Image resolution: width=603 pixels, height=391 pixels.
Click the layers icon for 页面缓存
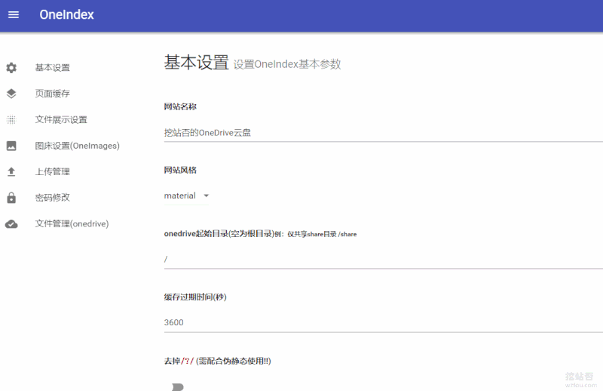click(x=11, y=94)
